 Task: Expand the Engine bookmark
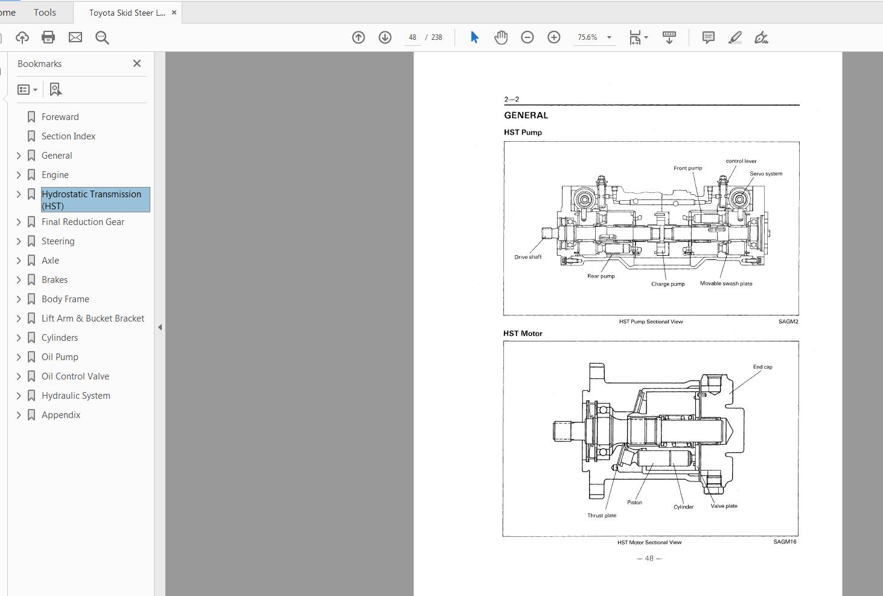pyautogui.click(x=19, y=174)
